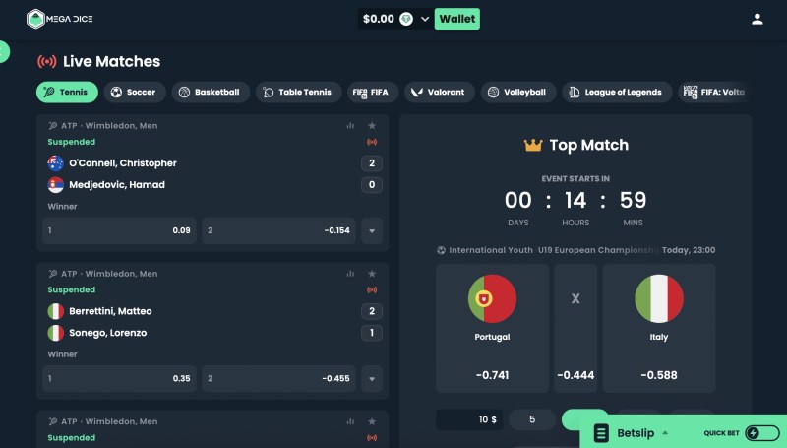This screenshot has width=787, height=448.
Task: Click the Wallet button
Action: [456, 19]
